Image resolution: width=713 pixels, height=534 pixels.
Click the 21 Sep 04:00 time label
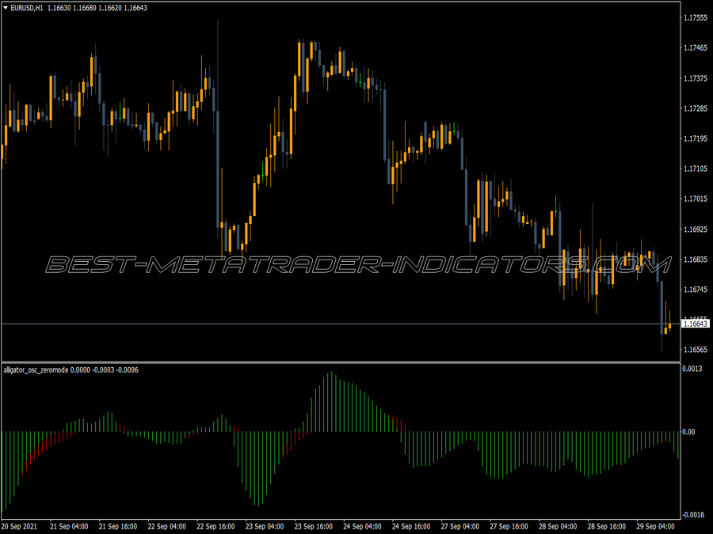pos(69,526)
